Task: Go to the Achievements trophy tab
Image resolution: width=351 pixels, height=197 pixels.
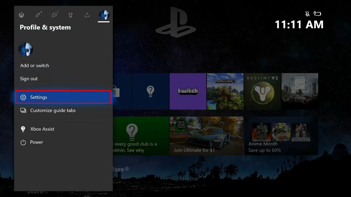Action: coord(70,15)
